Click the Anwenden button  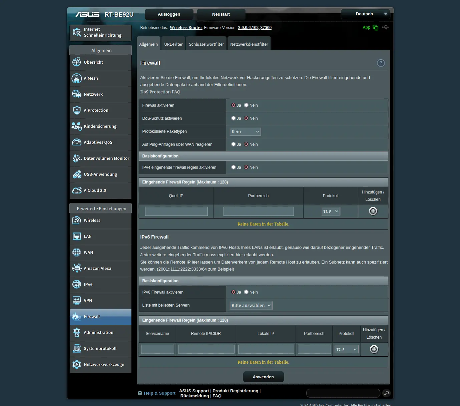click(263, 377)
